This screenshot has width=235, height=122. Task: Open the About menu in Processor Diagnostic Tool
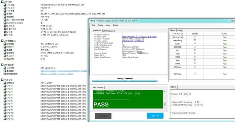point(115,25)
